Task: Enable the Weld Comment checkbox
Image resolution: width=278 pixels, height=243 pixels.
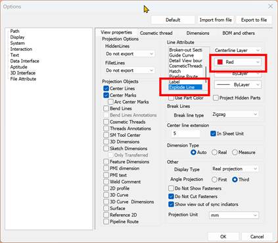Action: [x=106, y=182]
